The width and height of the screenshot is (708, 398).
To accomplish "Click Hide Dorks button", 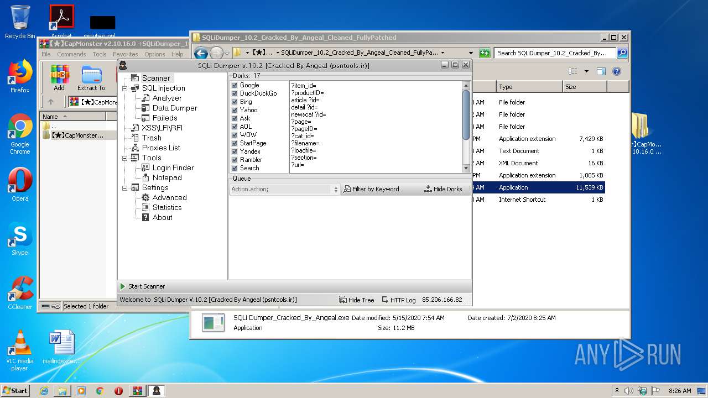I will tap(443, 189).
